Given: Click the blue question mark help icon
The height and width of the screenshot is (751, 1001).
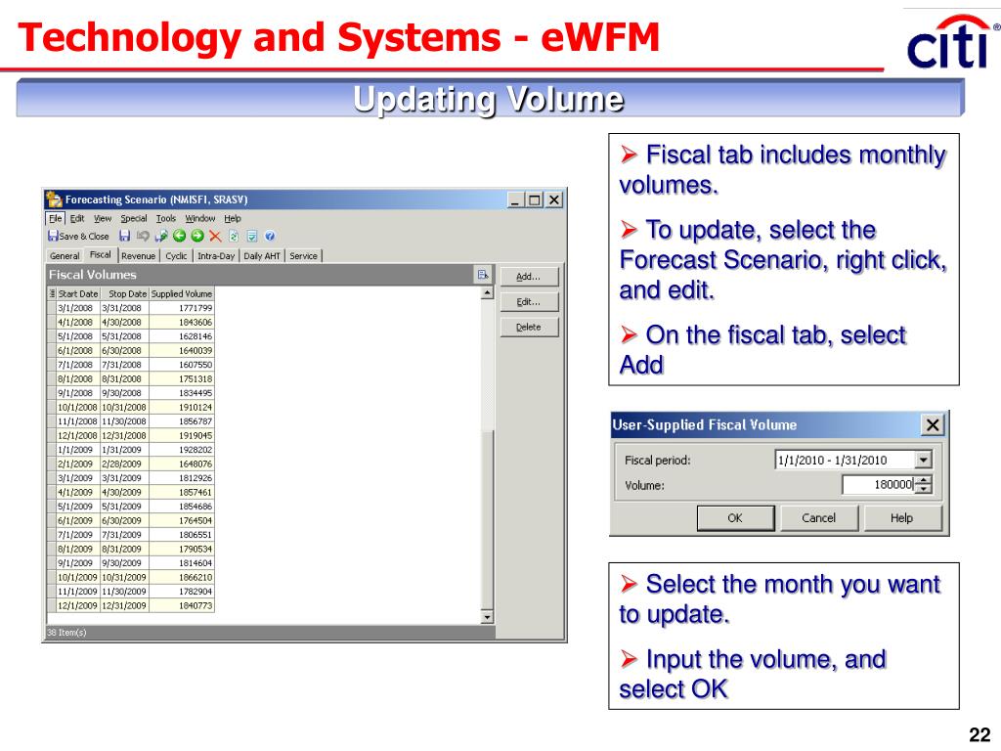Looking at the screenshot, I should (270, 237).
